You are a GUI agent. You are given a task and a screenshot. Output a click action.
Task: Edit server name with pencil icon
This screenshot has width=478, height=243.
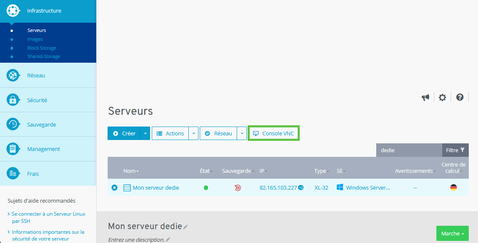coord(186,227)
